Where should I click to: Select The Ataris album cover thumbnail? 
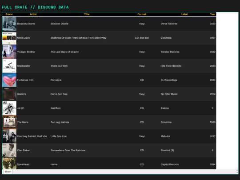point(9,122)
